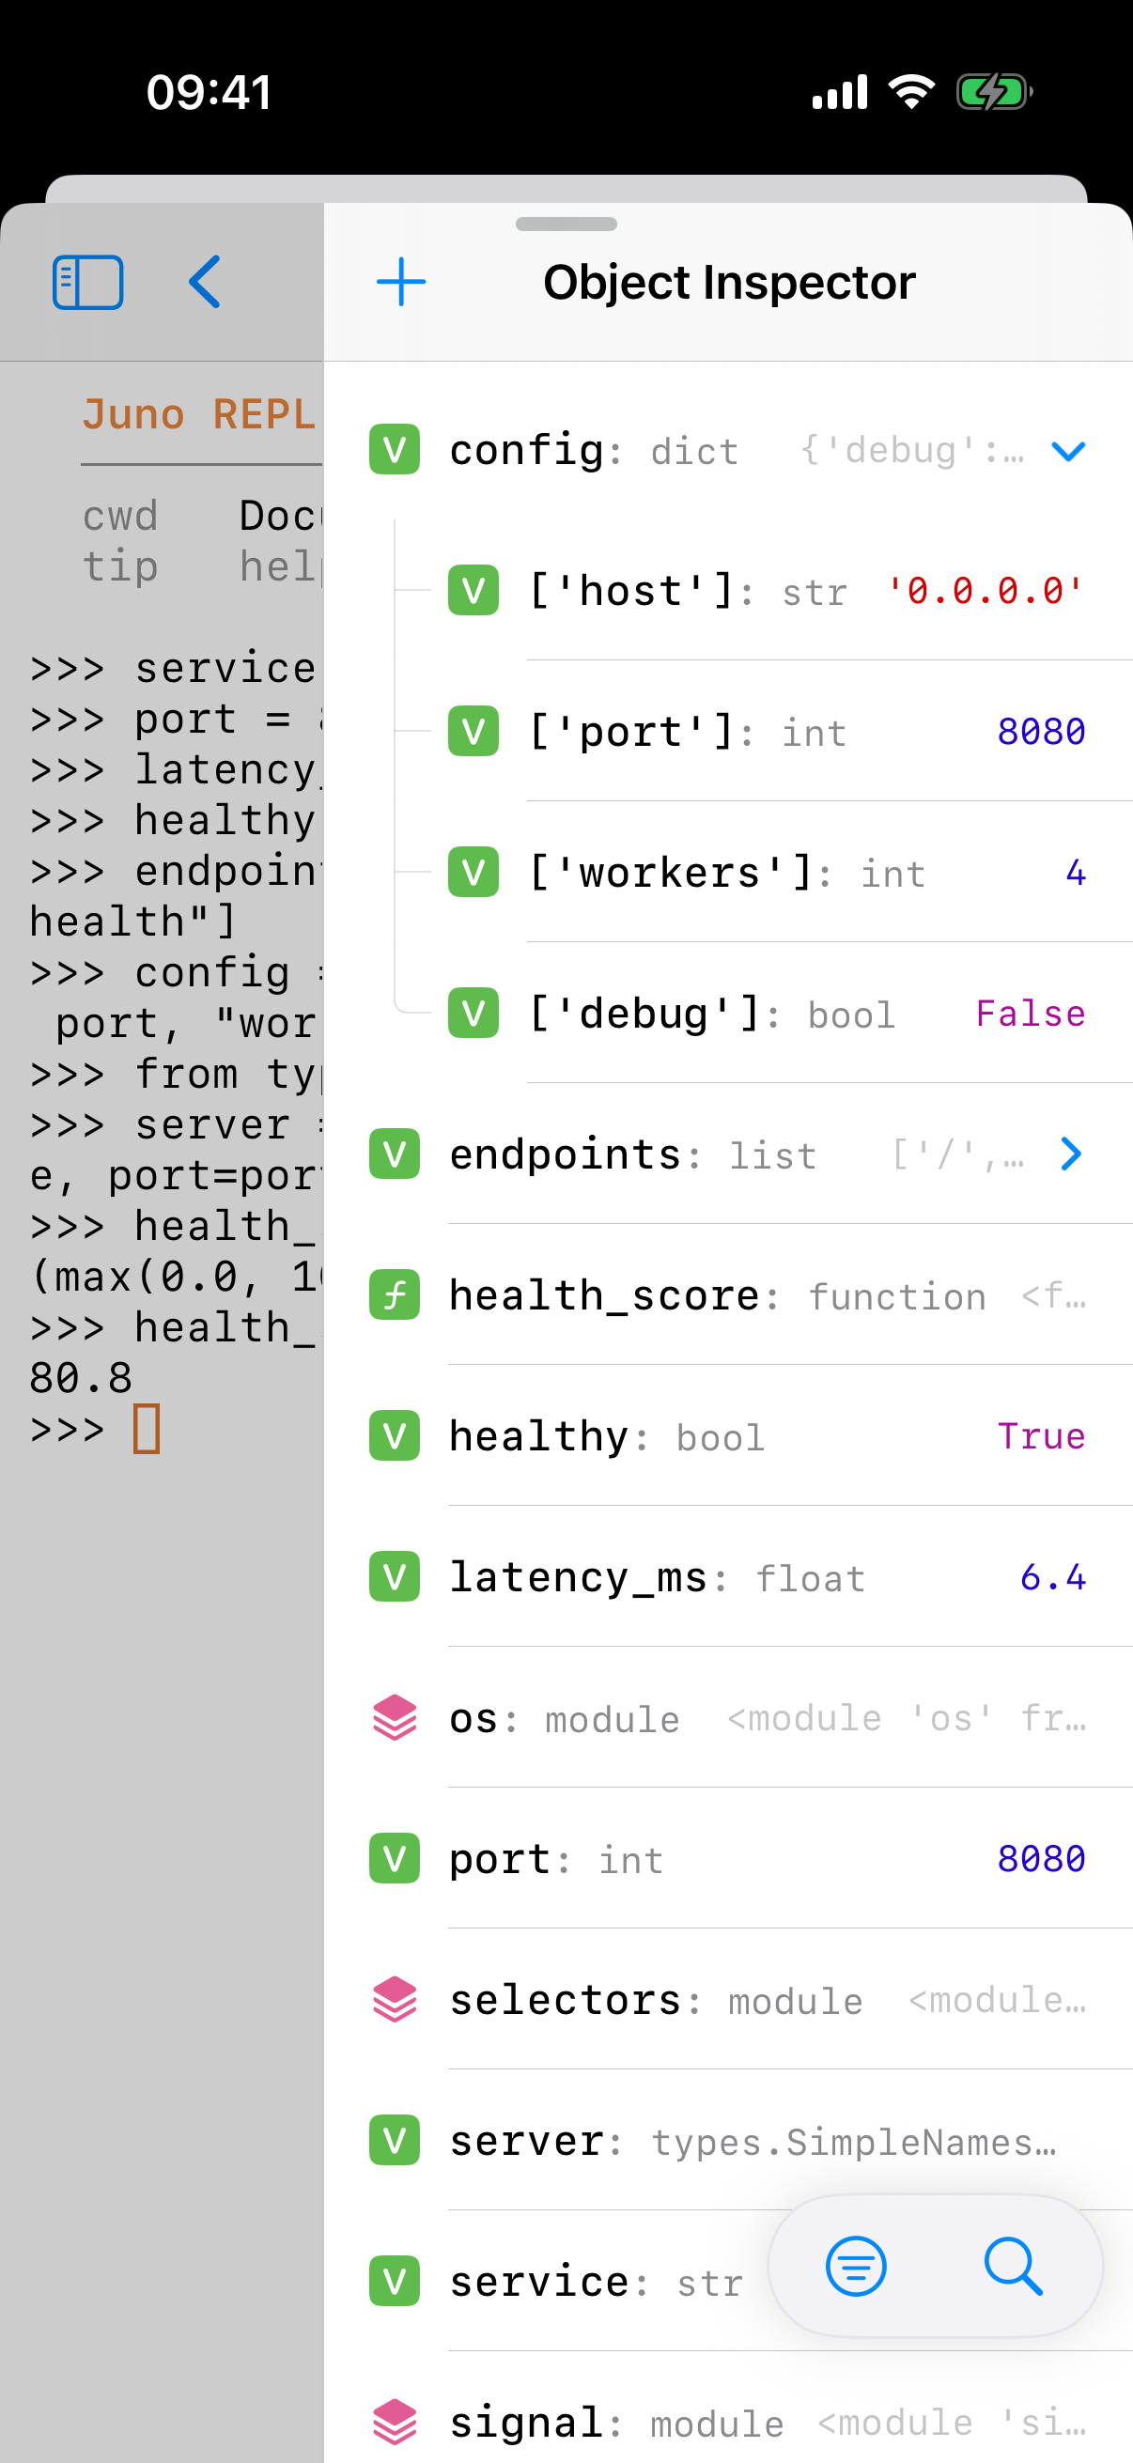Toggle the sidebar panel icon
The width and height of the screenshot is (1133, 2463).
88,282
